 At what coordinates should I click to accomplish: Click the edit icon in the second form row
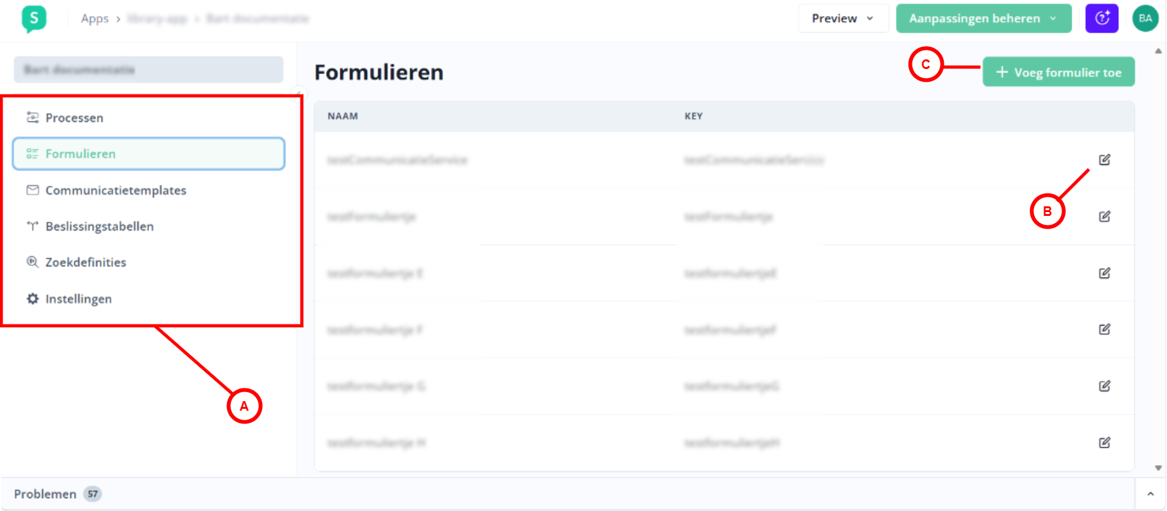(1104, 217)
